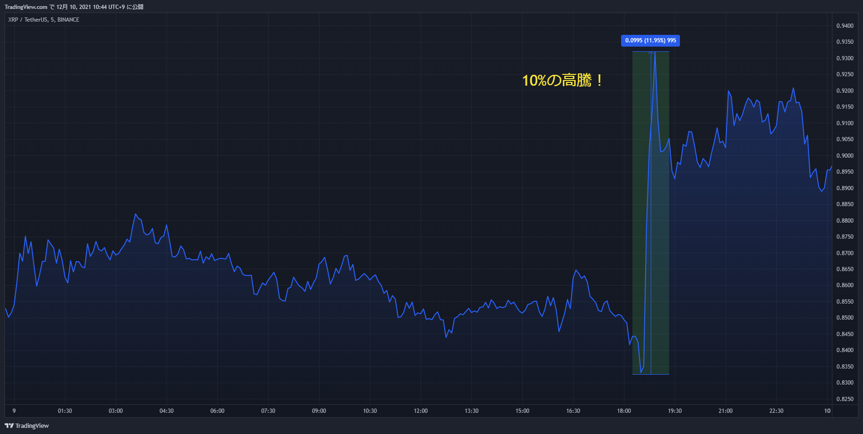The image size is (863, 434).
Task: Click the 0.9400 price axis label
Action: 845,26
